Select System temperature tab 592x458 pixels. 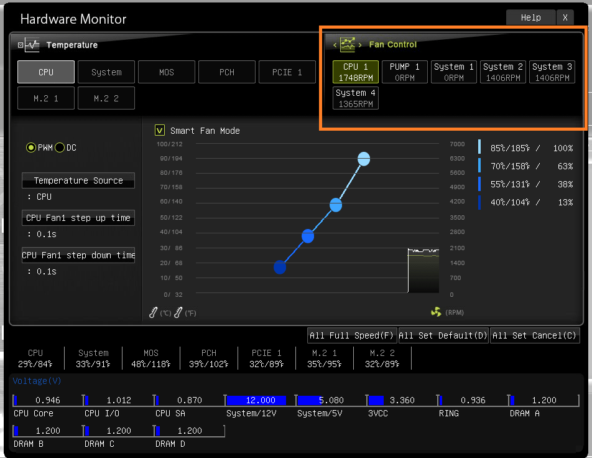tap(106, 72)
